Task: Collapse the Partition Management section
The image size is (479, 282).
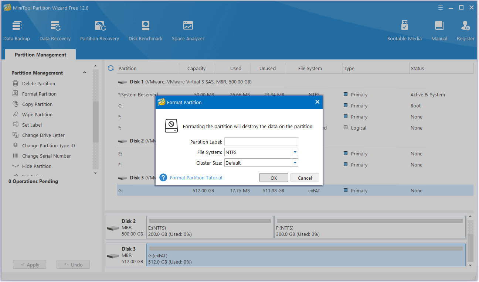Action: pyautogui.click(x=85, y=73)
